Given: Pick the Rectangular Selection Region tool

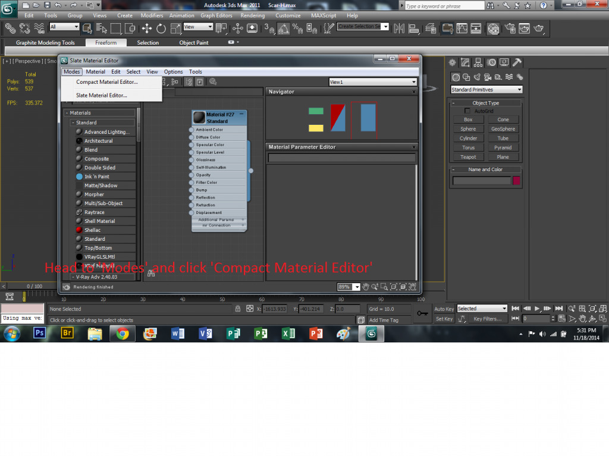Looking at the screenshot, I should tap(115, 29).
